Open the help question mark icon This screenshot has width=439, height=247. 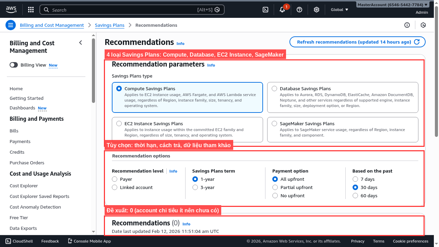coord(299,10)
